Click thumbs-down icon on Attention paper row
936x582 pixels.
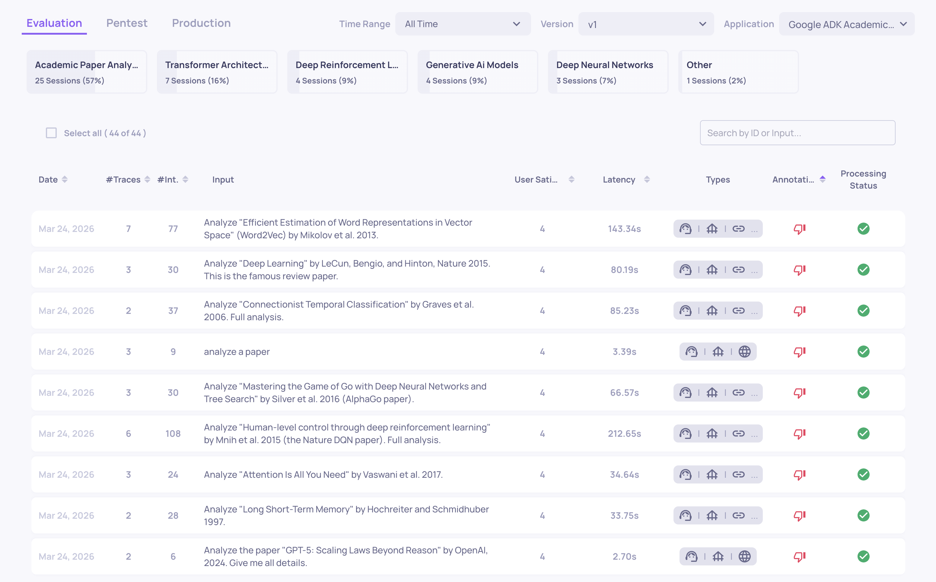pyautogui.click(x=800, y=475)
